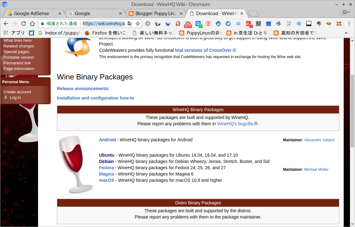Select the Download - WineHQ tab
The height and width of the screenshot is (227, 355).
(x=216, y=14)
